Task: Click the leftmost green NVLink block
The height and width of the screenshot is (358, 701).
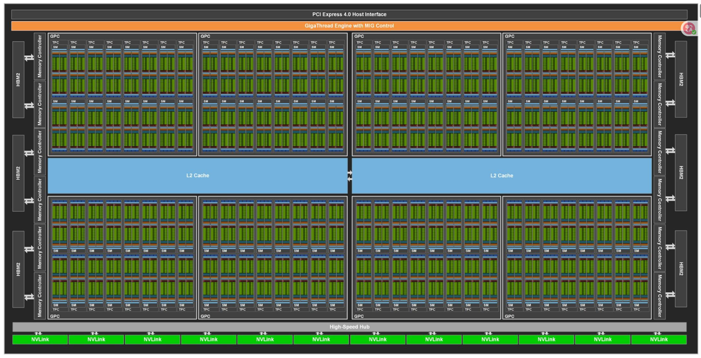Action: point(40,340)
